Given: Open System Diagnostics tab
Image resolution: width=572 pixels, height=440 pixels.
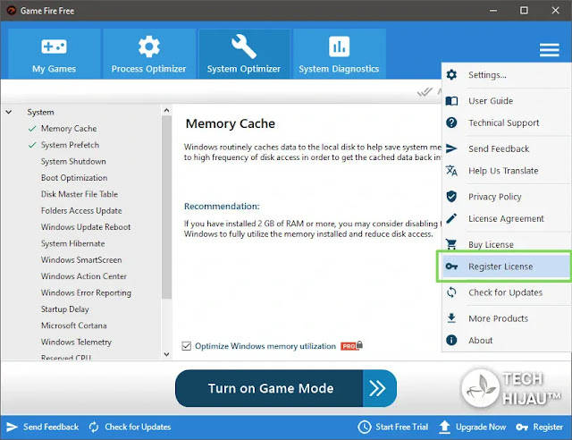Looking at the screenshot, I should (340, 54).
